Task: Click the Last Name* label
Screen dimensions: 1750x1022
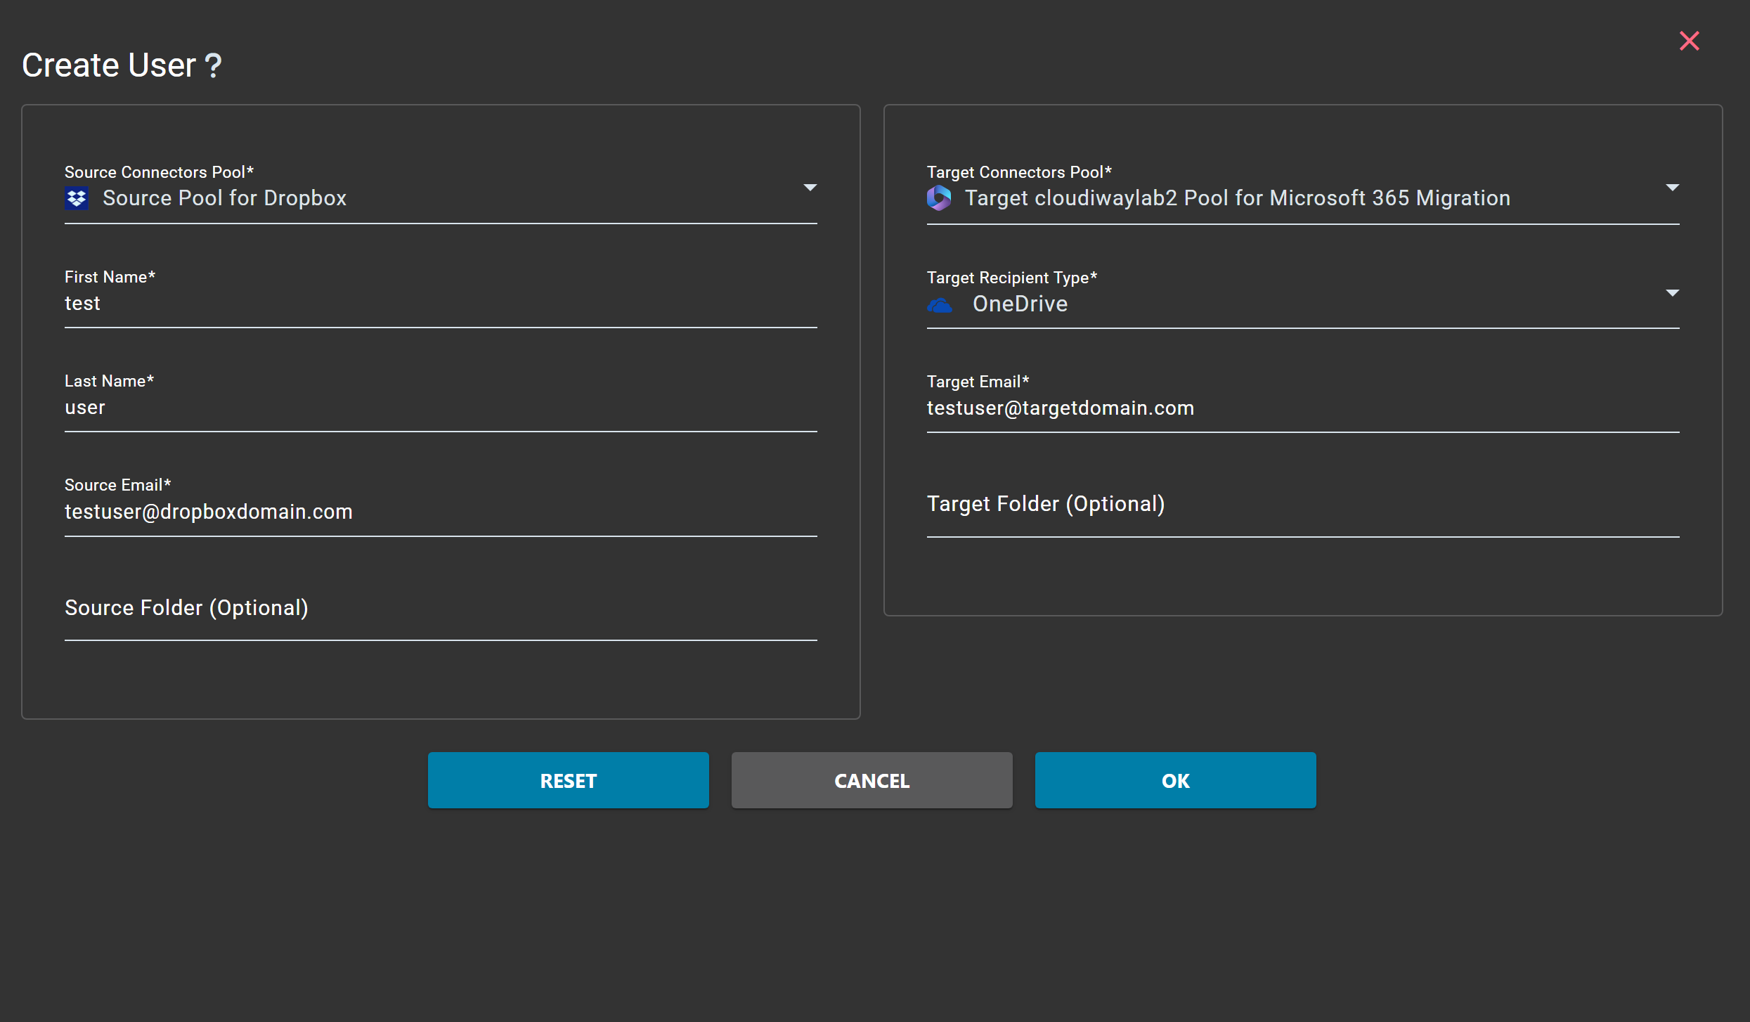Action: [x=109, y=381]
